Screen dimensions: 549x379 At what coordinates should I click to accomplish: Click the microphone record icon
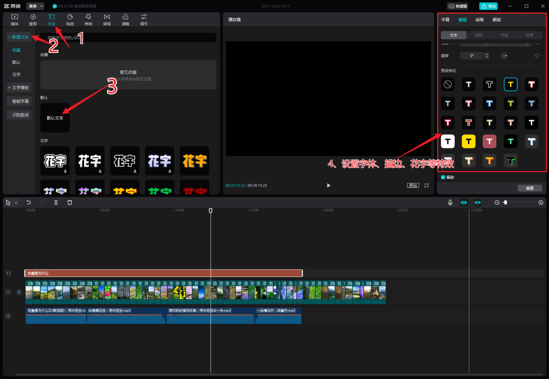450,202
